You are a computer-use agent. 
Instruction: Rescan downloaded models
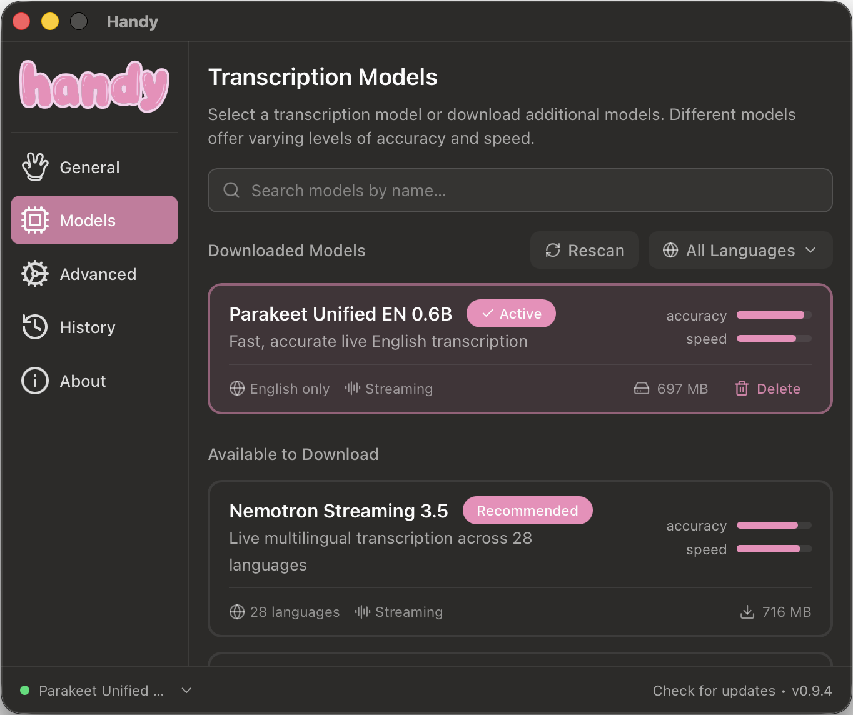[585, 250]
